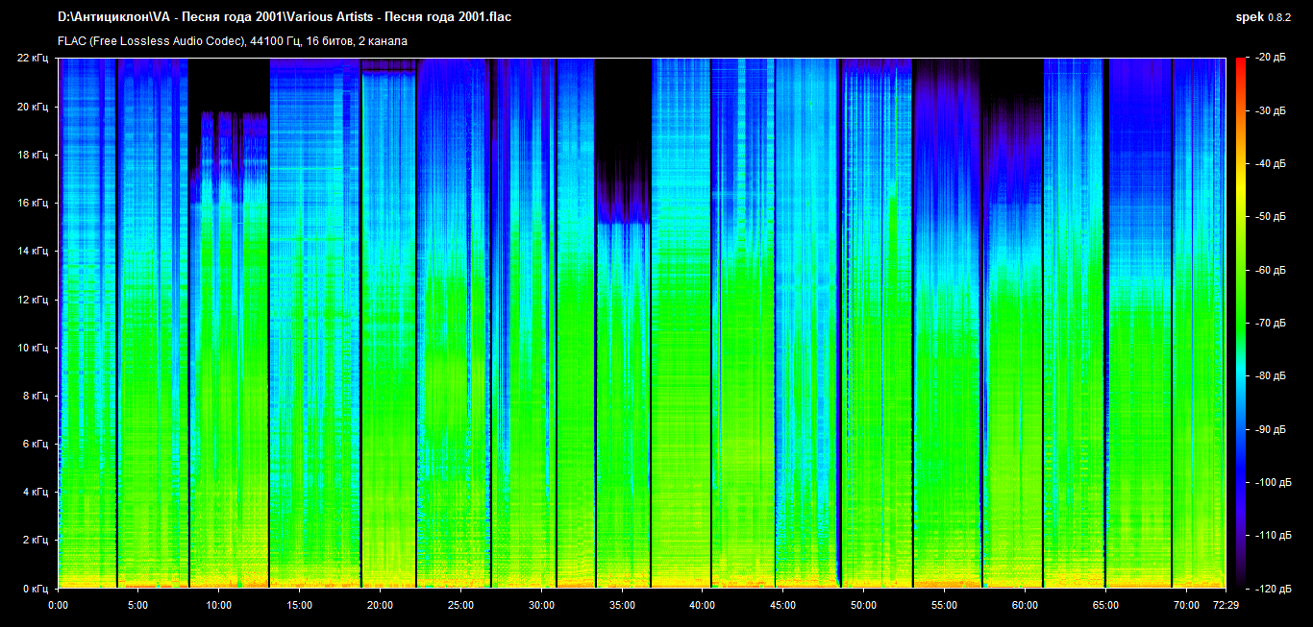The height and width of the screenshot is (627, 1313).
Task: Click the 25:00 time axis label
Action: coord(460,605)
